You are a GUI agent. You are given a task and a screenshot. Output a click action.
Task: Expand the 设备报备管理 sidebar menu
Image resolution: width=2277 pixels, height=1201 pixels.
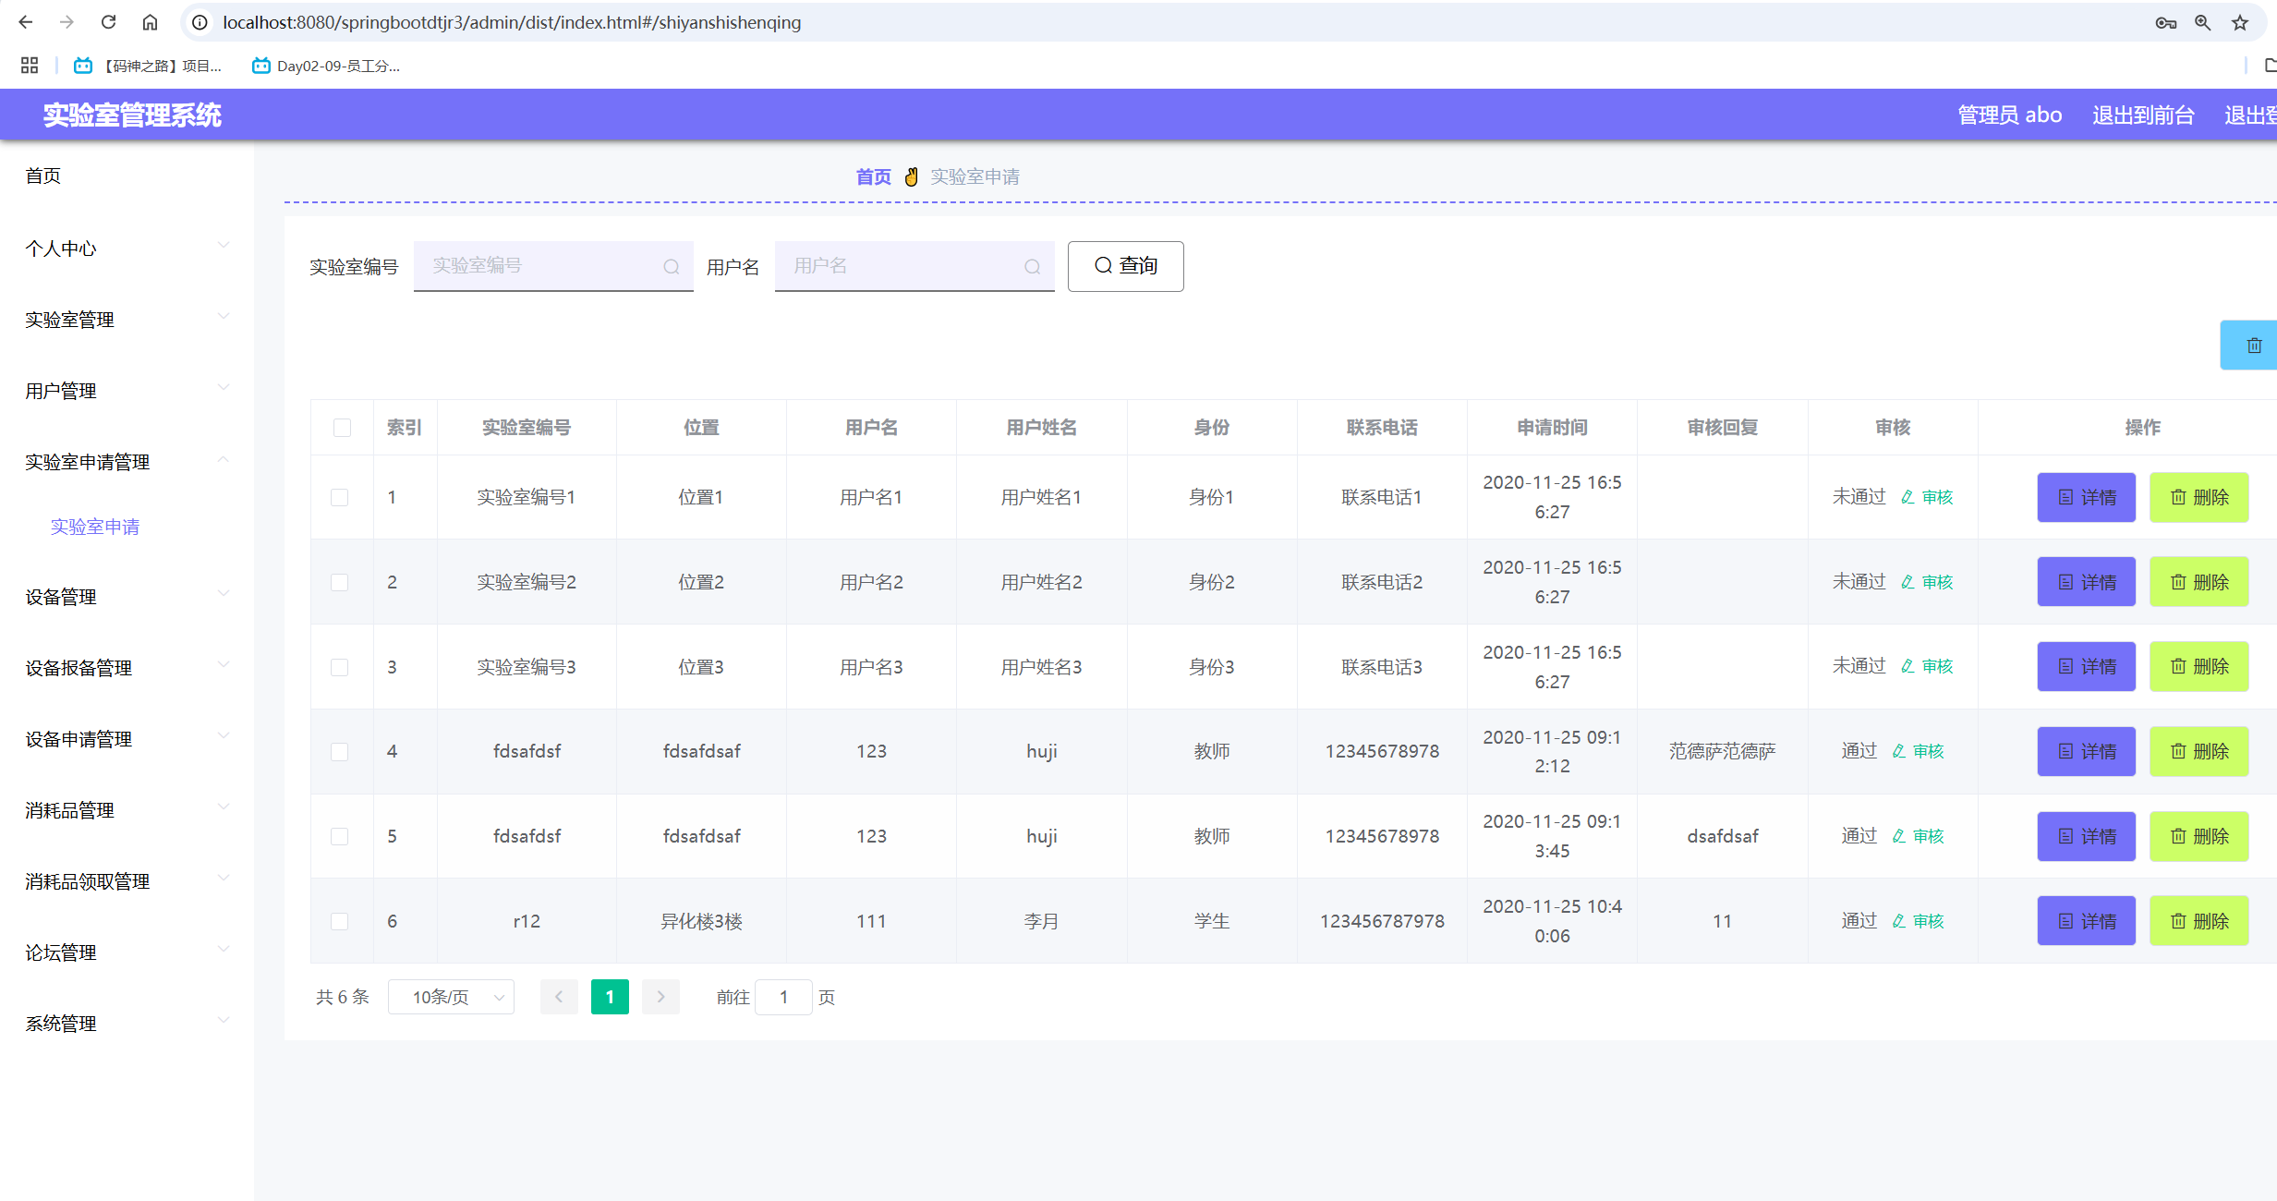pos(127,667)
